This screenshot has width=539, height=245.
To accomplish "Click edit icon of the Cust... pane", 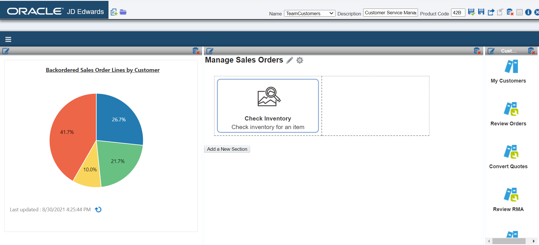I will click(491, 51).
